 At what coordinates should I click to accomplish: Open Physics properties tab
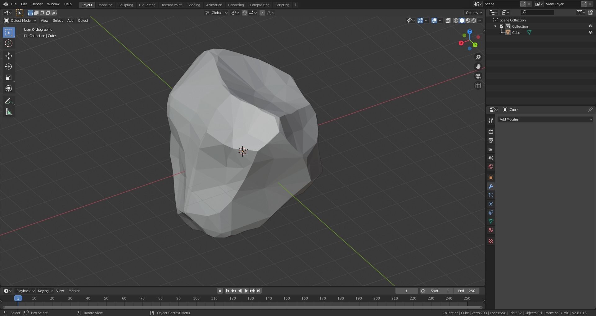[x=491, y=204]
